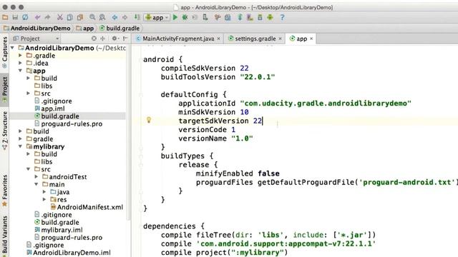
Task: Select AndroidManifest.xml in project tree
Action: tap(87, 207)
